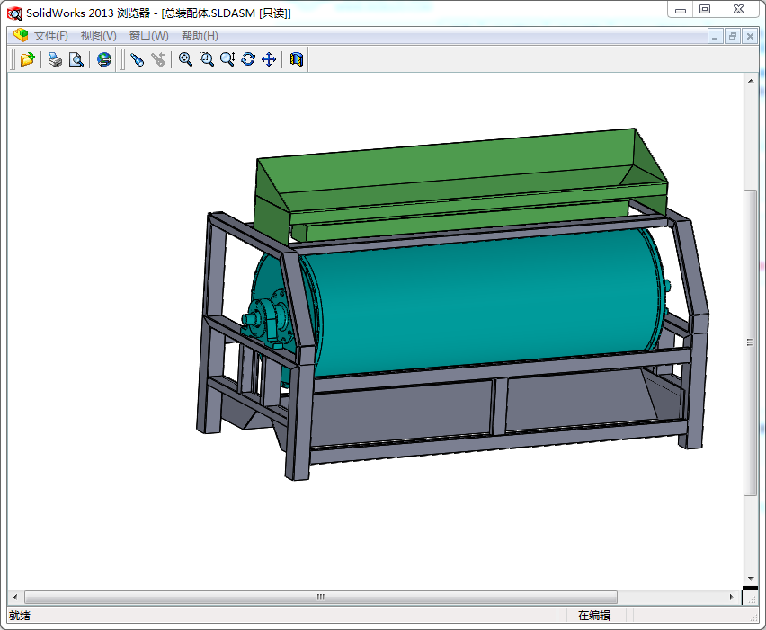
Task: Select the Zoom In/Out magnifier tool
Action: coord(227,58)
